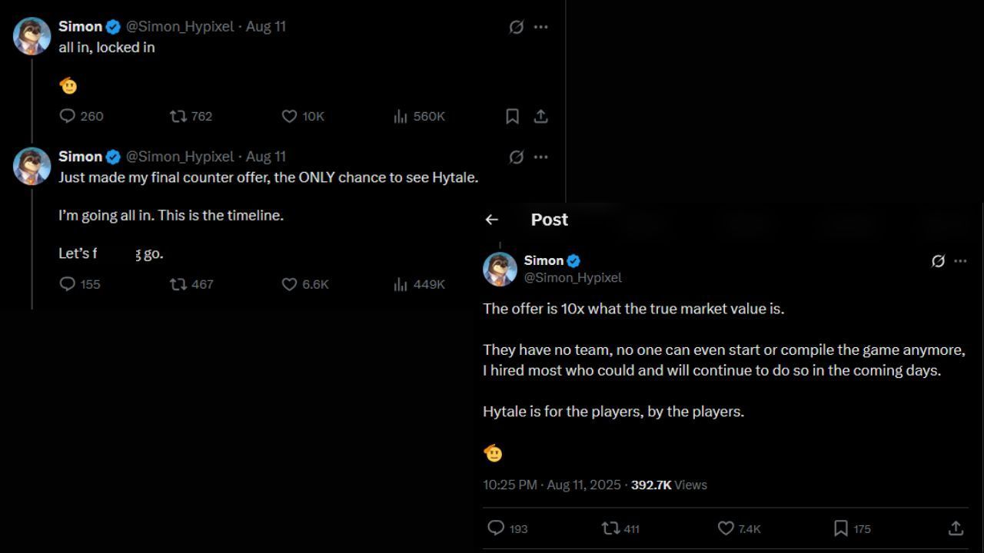This screenshot has height=553, width=984.
Task: Share the "all in, locked in" post
Action: (540, 116)
